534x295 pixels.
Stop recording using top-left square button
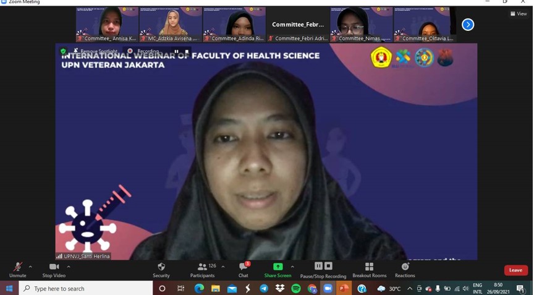point(187,51)
